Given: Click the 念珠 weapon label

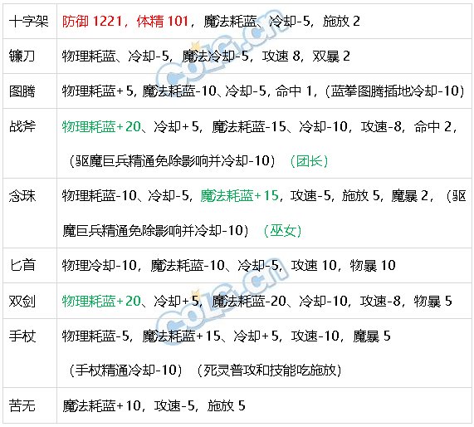Looking at the screenshot, I should pyautogui.click(x=22, y=196).
